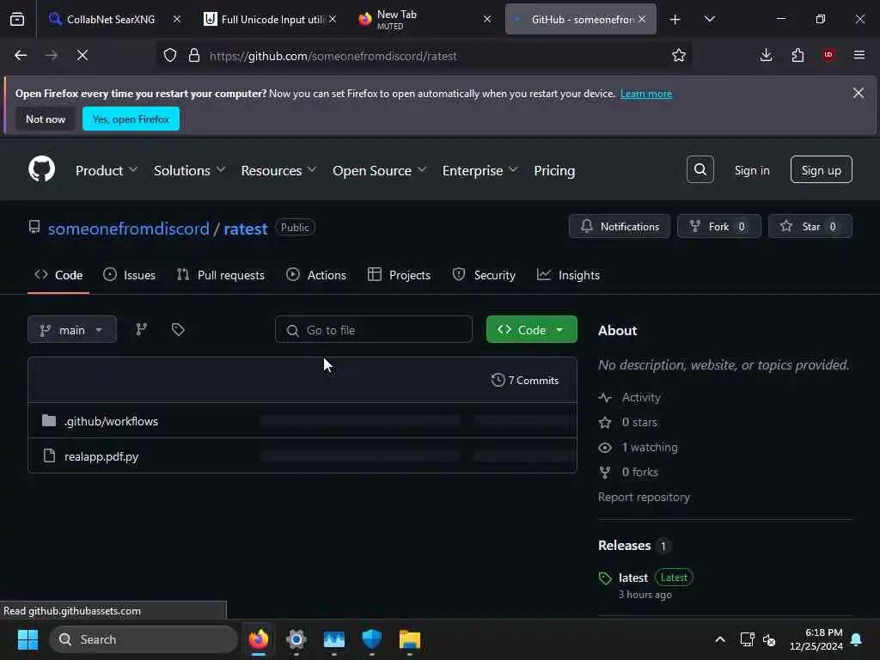880x660 pixels.
Task: Open the tags icon next to branches
Action: pos(178,329)
